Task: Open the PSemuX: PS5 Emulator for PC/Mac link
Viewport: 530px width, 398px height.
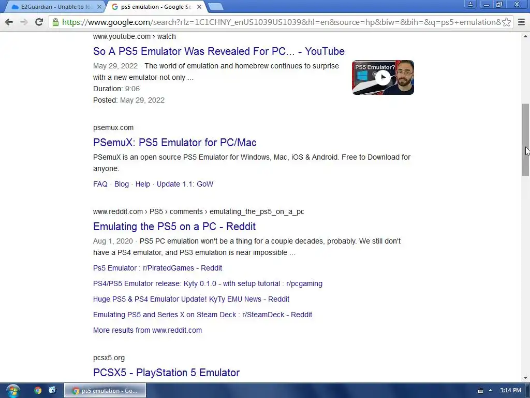Action: coord(174,143)
